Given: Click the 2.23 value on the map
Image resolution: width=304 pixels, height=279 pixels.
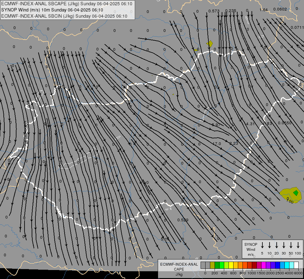Looking at the screenshot, I should [x=234, y=143].
